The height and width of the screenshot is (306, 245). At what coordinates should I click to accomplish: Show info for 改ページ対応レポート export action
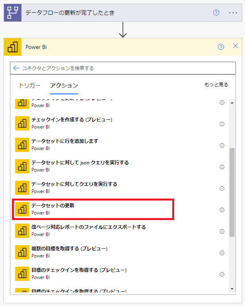[222, 231]
